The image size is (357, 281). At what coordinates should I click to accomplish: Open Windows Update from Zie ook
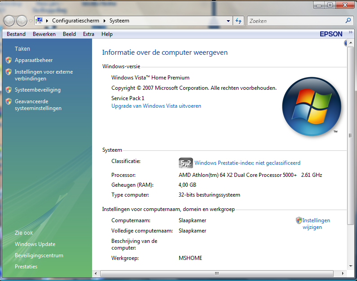[35, 244]
